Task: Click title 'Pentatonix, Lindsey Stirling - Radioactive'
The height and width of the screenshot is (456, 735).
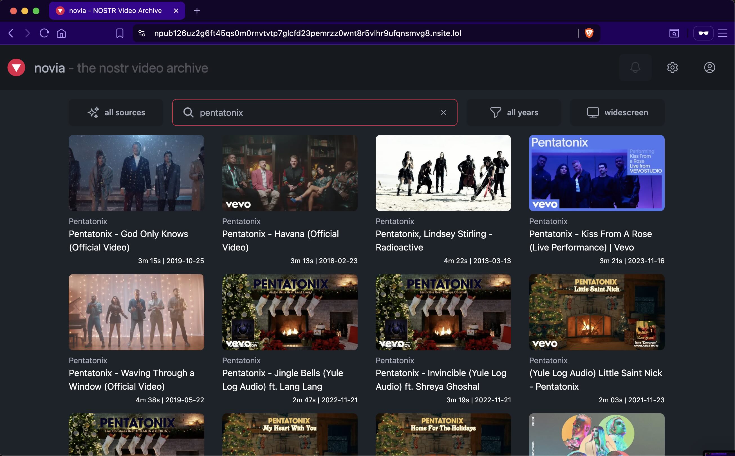Action: pos(434,241)
